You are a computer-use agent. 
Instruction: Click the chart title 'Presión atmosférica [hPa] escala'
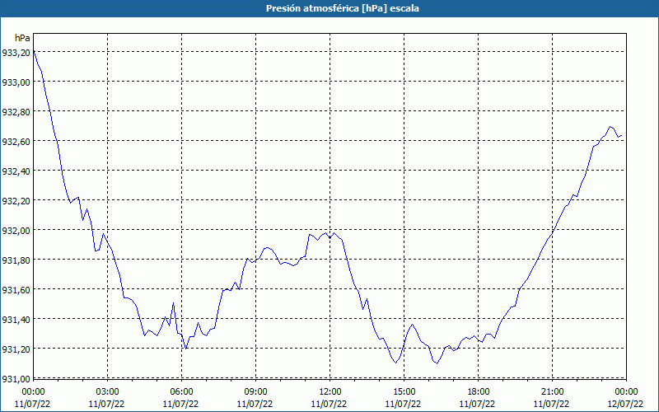point(343,8)
